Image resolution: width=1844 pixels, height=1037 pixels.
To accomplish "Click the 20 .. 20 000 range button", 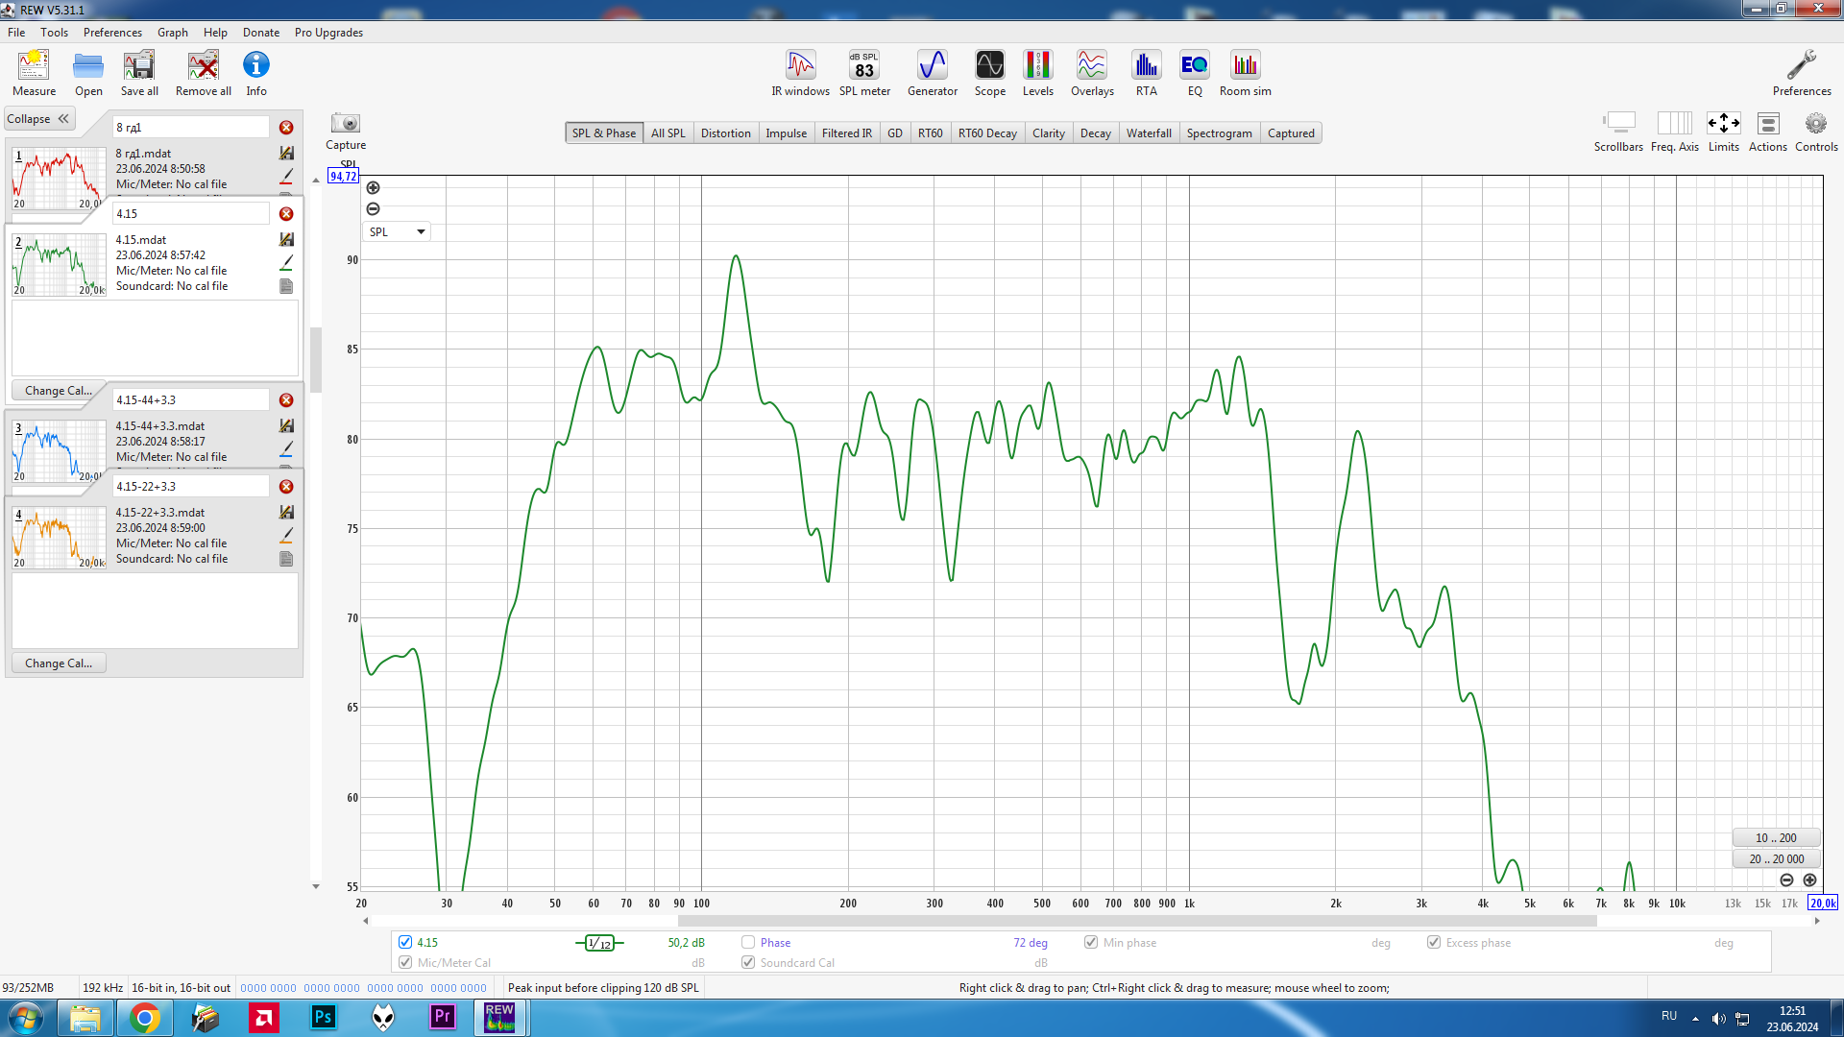I will pos(1776,859).
